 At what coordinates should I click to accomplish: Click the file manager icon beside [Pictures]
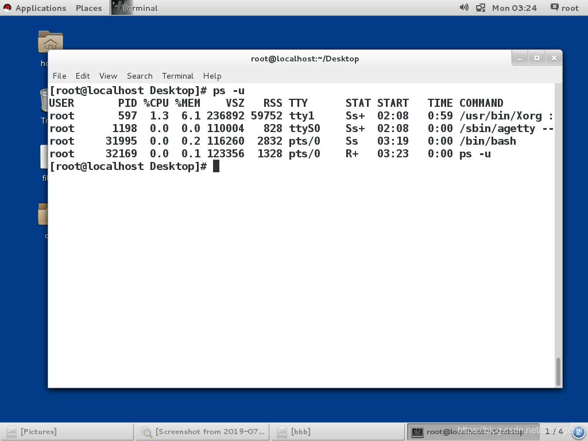11,432
